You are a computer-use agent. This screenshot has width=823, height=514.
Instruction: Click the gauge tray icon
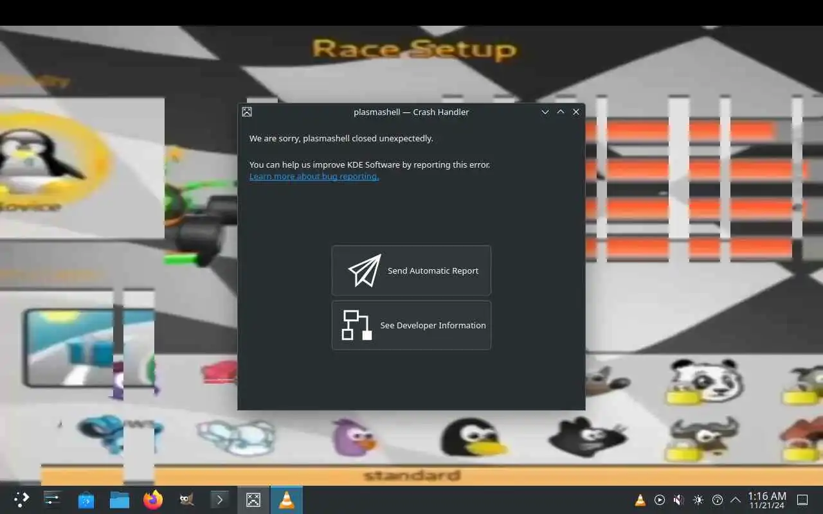718,500
